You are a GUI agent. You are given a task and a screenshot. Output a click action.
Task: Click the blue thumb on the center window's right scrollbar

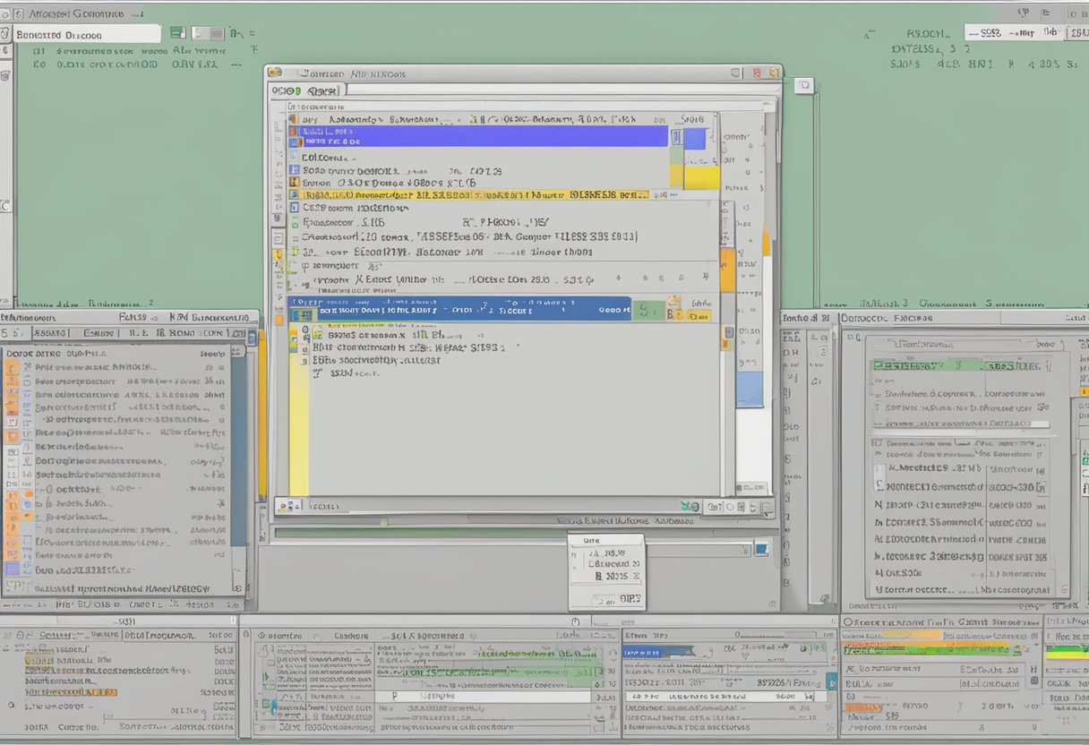(750, 390)
